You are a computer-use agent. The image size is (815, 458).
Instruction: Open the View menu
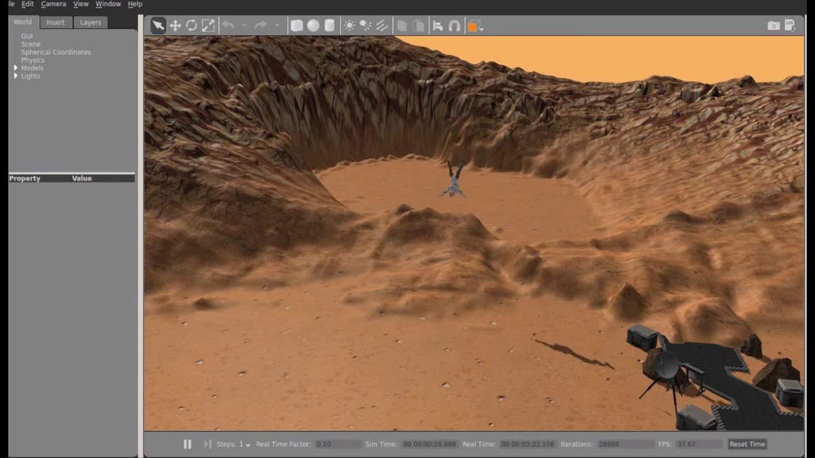coord(81,4)
